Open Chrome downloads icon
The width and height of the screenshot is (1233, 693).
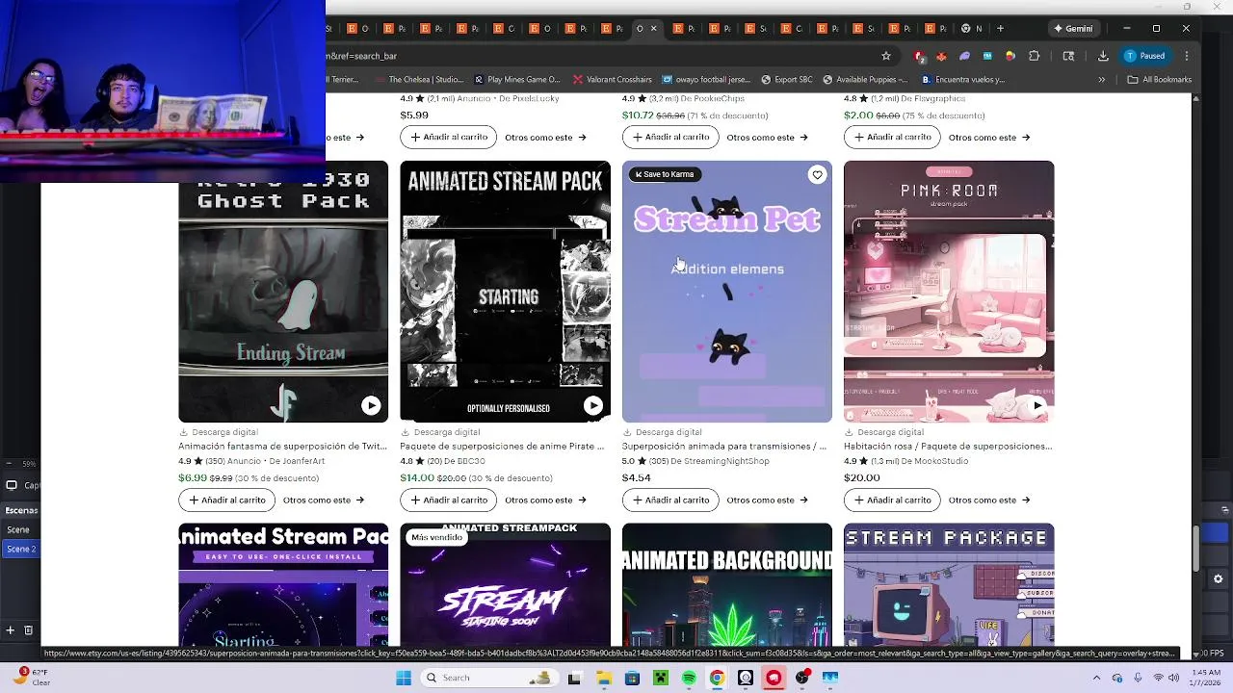point(1103,56)
